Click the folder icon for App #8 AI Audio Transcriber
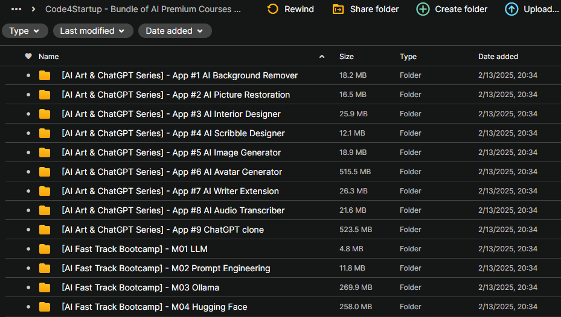Screen dimensions: 561x317 (45, 210)
